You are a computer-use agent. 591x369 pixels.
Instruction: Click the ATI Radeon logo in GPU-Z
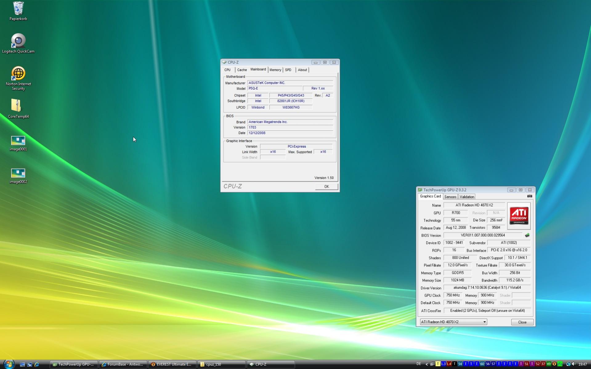tap(519, 216)
